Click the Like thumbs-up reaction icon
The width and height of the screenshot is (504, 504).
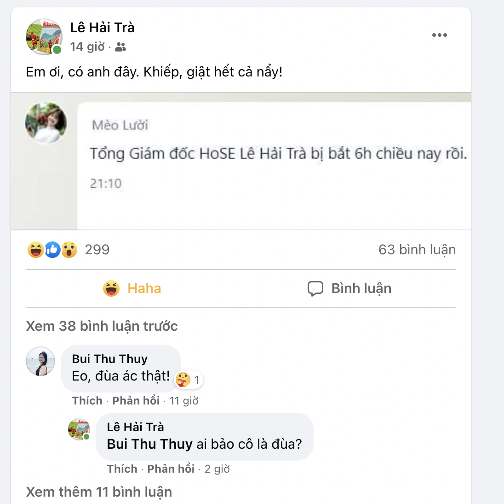point(52,249)
